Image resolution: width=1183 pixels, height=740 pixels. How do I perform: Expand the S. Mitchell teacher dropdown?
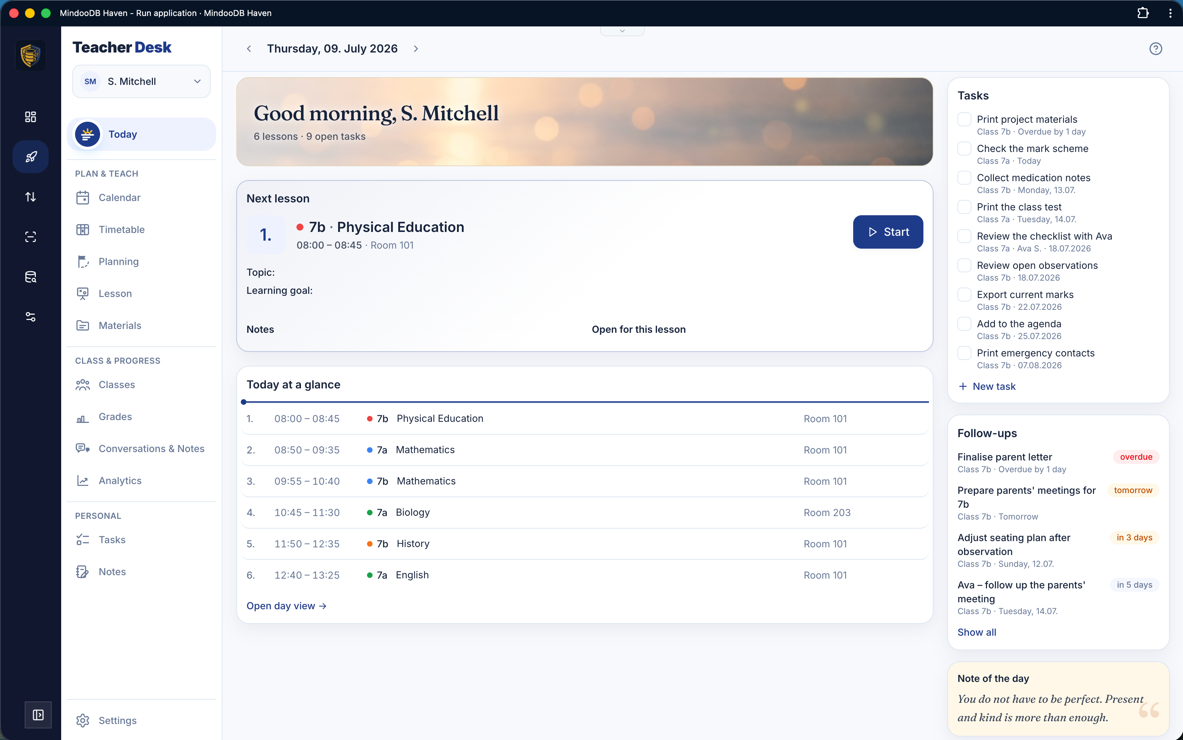tap(141, 81)
